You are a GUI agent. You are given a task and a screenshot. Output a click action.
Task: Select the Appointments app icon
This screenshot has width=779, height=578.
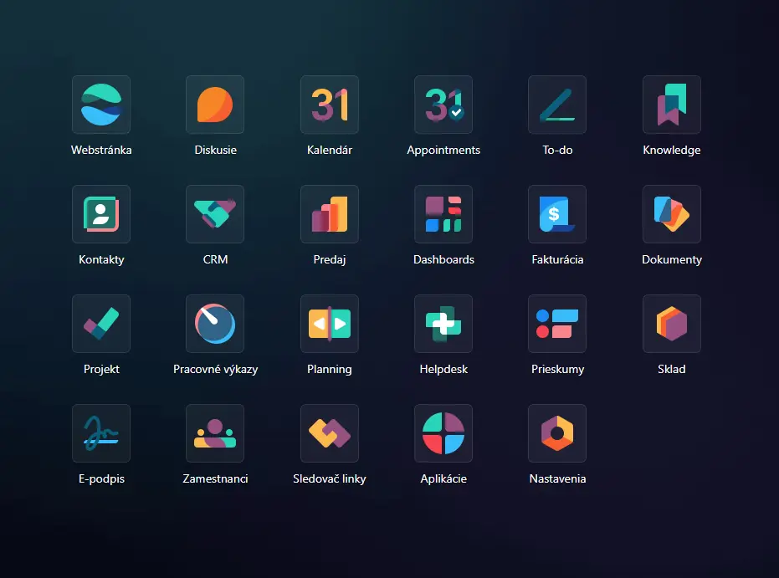pyautogui.click(x=443, y=105)
